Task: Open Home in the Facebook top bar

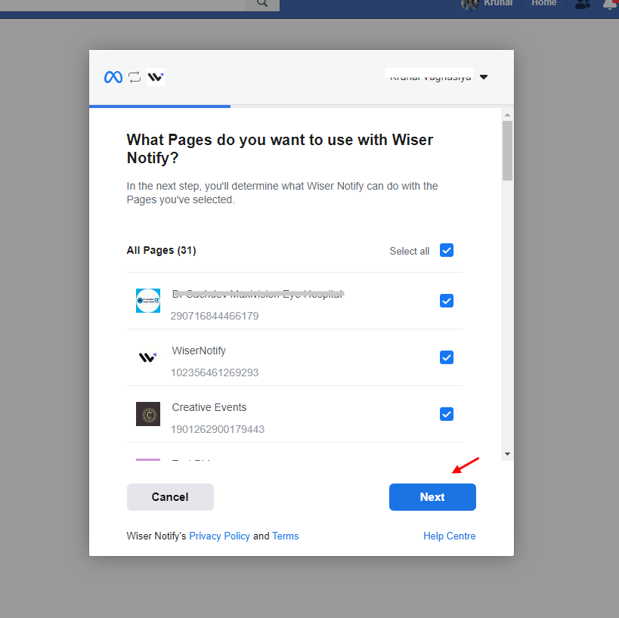Action: (543, 3)
